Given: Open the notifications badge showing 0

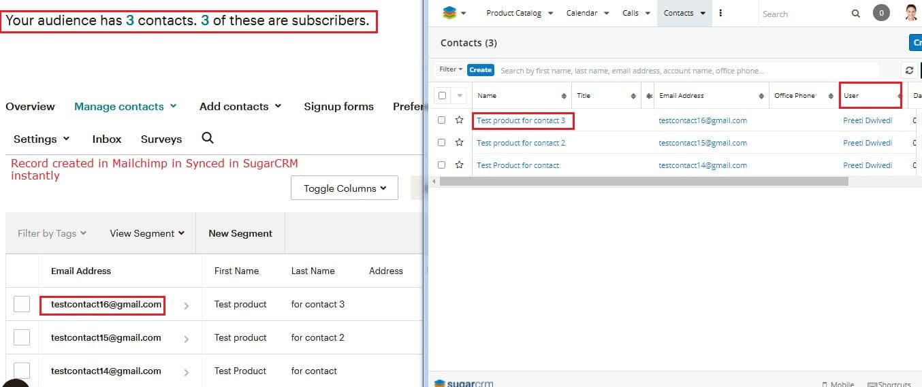Looking at the screenshot, I should point(882,13).
